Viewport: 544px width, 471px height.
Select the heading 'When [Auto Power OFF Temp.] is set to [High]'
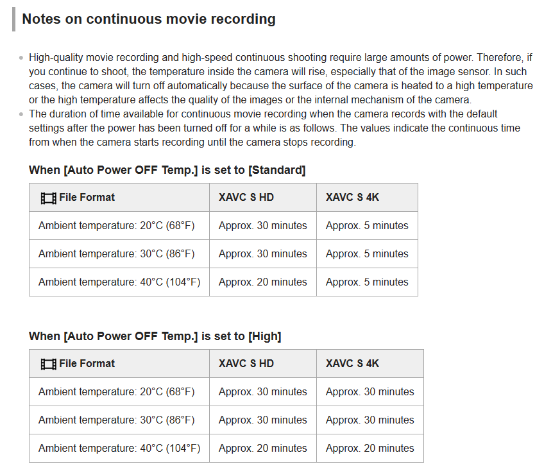tap(155, 336)
